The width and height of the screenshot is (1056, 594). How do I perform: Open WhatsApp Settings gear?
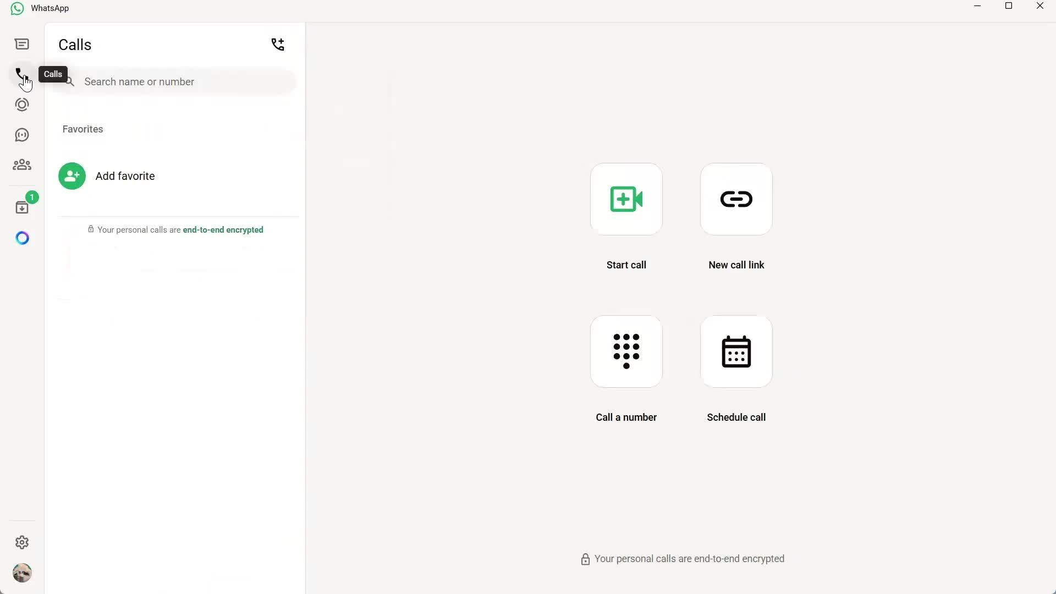22,542
